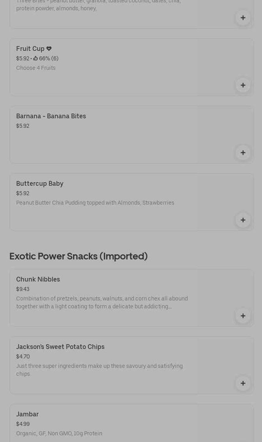Click the Choose 4 Fruits subtitle

pyautogui.click(x=36, y=68)
